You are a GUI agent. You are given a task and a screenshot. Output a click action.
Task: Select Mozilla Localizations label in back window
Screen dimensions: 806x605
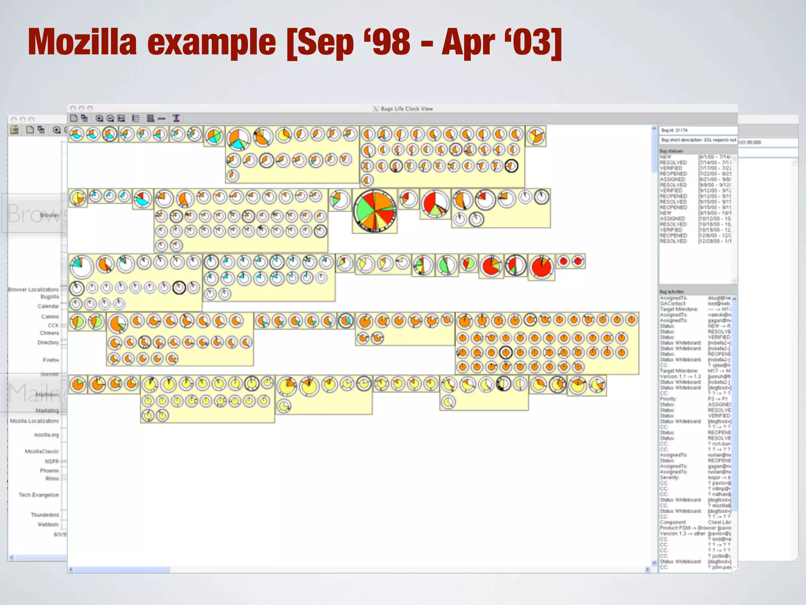click(x=34, y=421)
